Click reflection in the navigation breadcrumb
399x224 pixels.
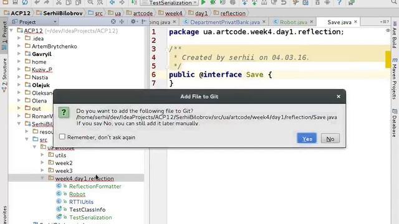233,13
